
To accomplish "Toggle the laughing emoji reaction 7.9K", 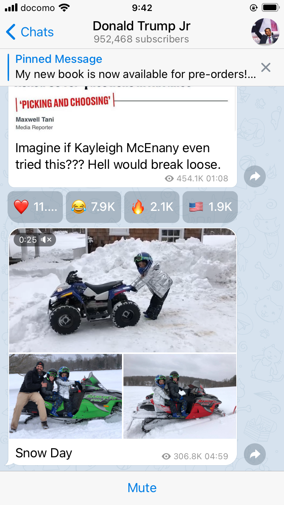I will pos(94,207).
